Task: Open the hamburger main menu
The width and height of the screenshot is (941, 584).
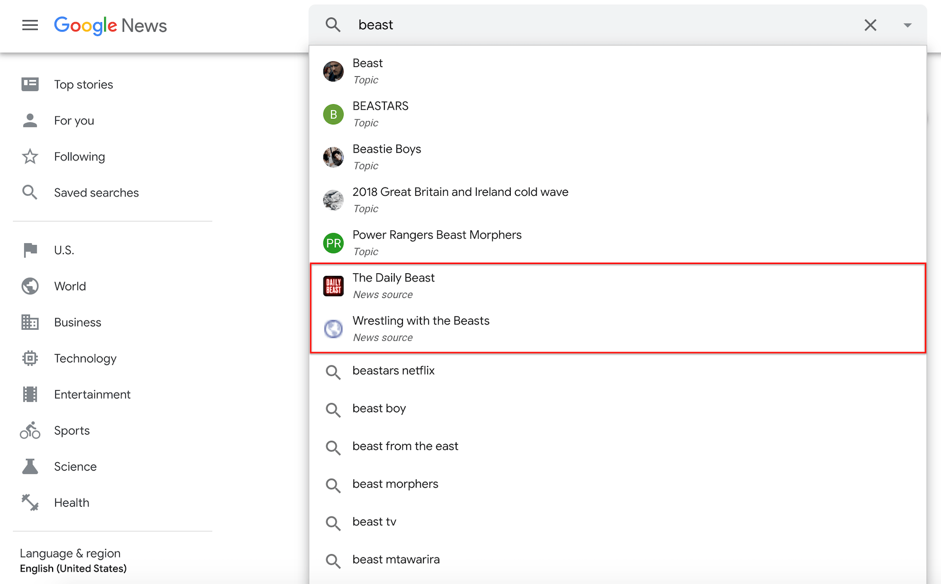Action: pyautogui.click(x=30, y=25)
